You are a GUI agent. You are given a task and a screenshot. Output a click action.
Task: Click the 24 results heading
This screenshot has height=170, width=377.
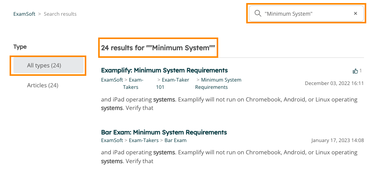pyautogui.click(x=158, y=47)
